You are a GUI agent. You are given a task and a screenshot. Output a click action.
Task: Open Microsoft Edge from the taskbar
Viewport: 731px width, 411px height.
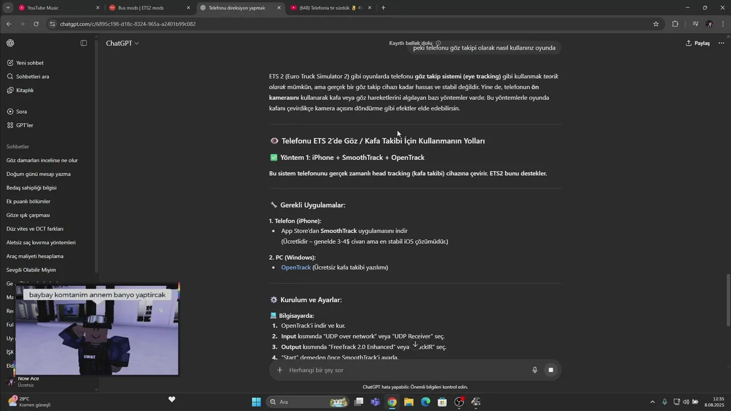click(425, 402)
